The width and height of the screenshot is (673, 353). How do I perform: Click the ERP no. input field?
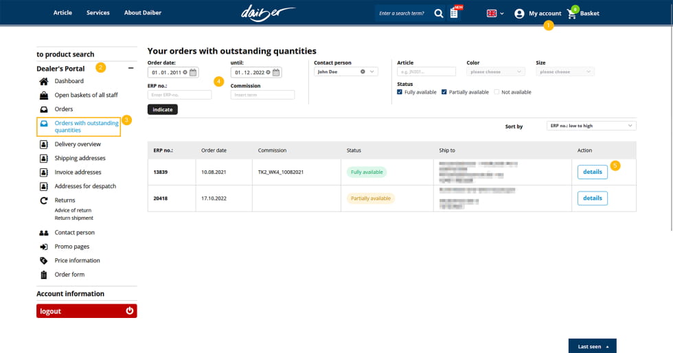tap(179, 95)
